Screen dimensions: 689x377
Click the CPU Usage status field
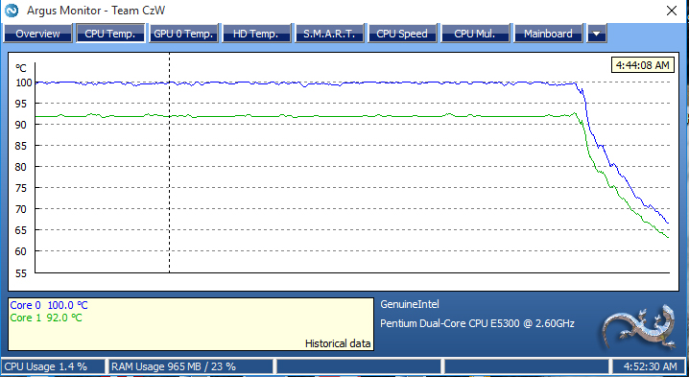click(53, 366)
